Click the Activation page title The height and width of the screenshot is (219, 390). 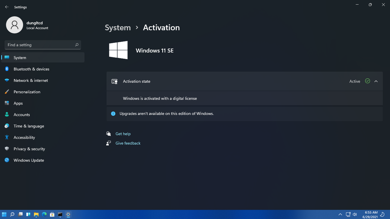pos(161,27)
